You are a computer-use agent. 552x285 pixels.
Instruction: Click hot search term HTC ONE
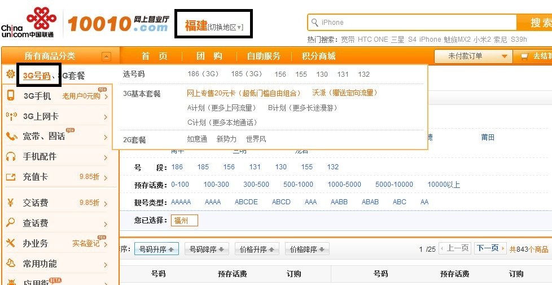373,40
